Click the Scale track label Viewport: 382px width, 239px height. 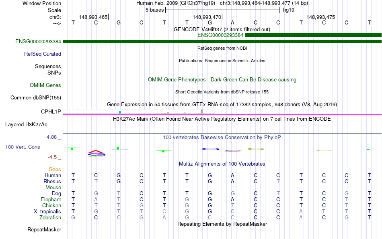(54, 10)
